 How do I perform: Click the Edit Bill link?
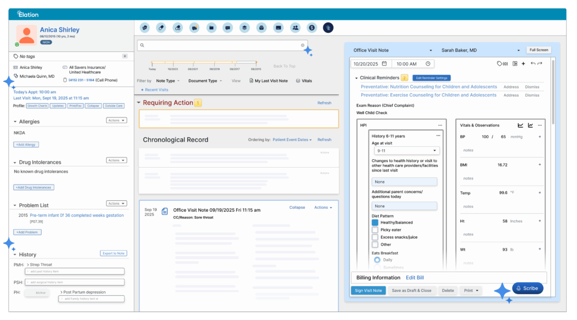coord(415,278)
